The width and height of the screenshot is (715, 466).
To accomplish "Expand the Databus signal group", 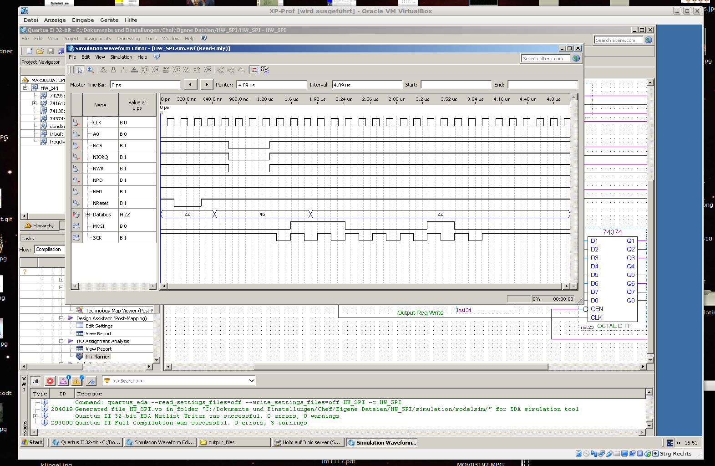I will coord(88,215).
